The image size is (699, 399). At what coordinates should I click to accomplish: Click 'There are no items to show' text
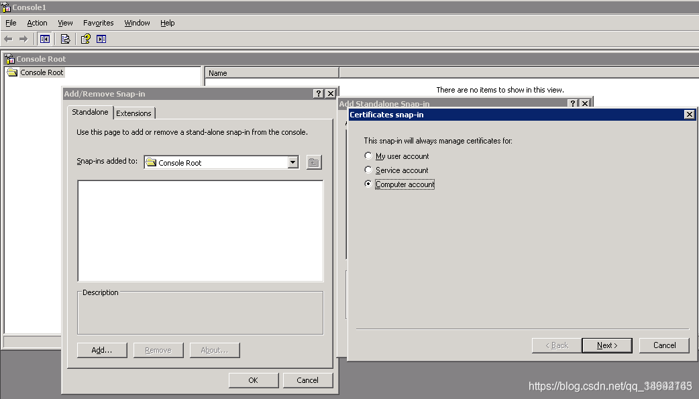point(500,90)
